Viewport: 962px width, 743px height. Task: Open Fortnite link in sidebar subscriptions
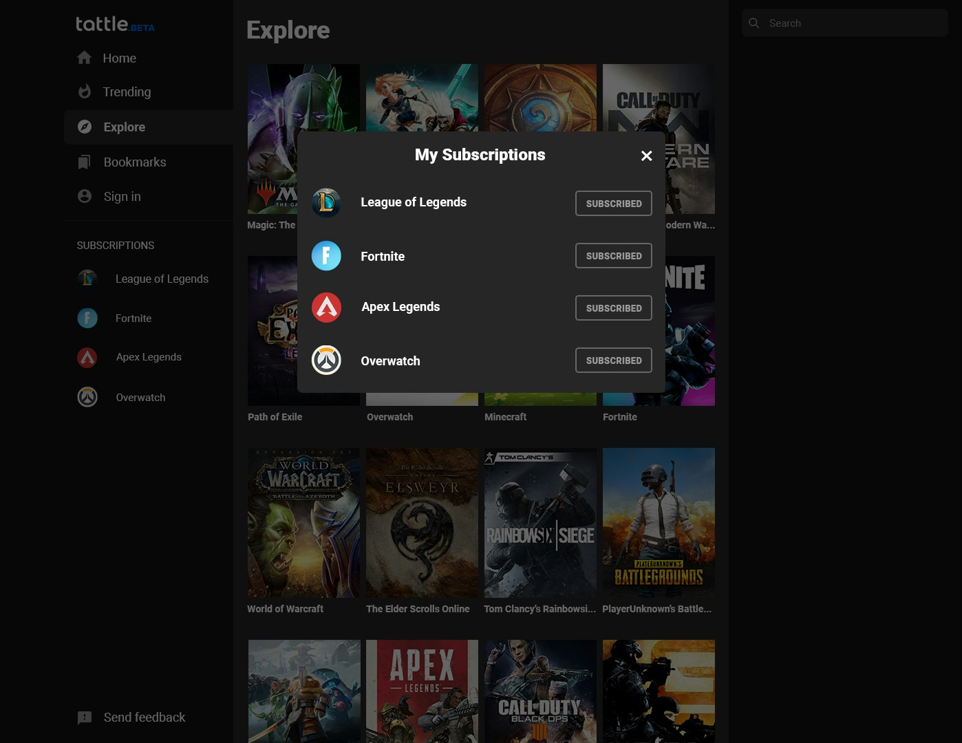[133, 318]
